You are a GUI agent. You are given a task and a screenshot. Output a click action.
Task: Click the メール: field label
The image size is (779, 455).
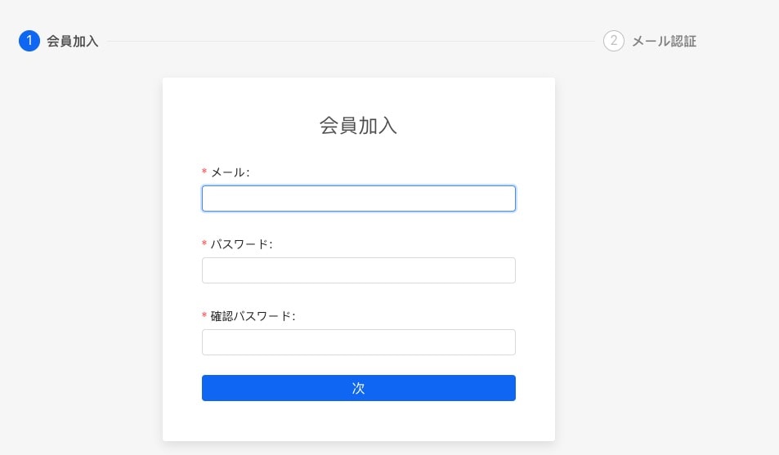tap(230, 172)
